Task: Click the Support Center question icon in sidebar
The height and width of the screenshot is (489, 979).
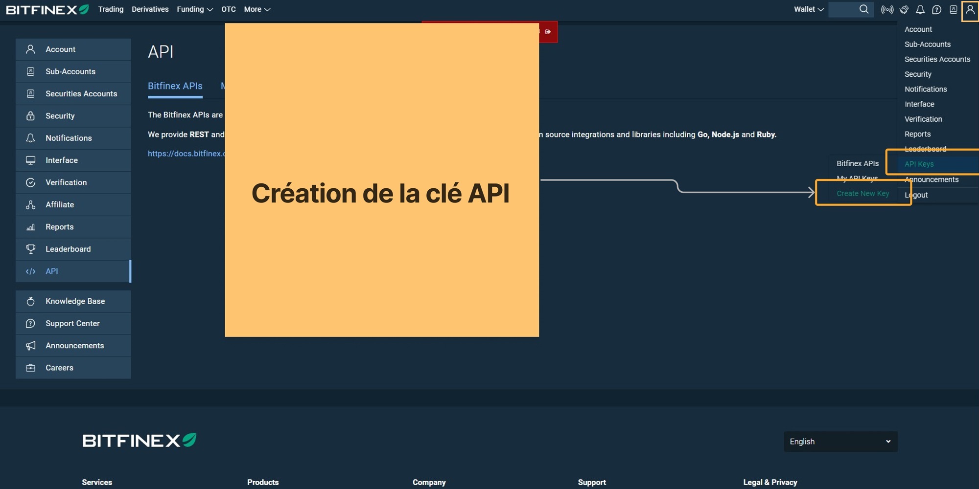Action: click(30, 323)
